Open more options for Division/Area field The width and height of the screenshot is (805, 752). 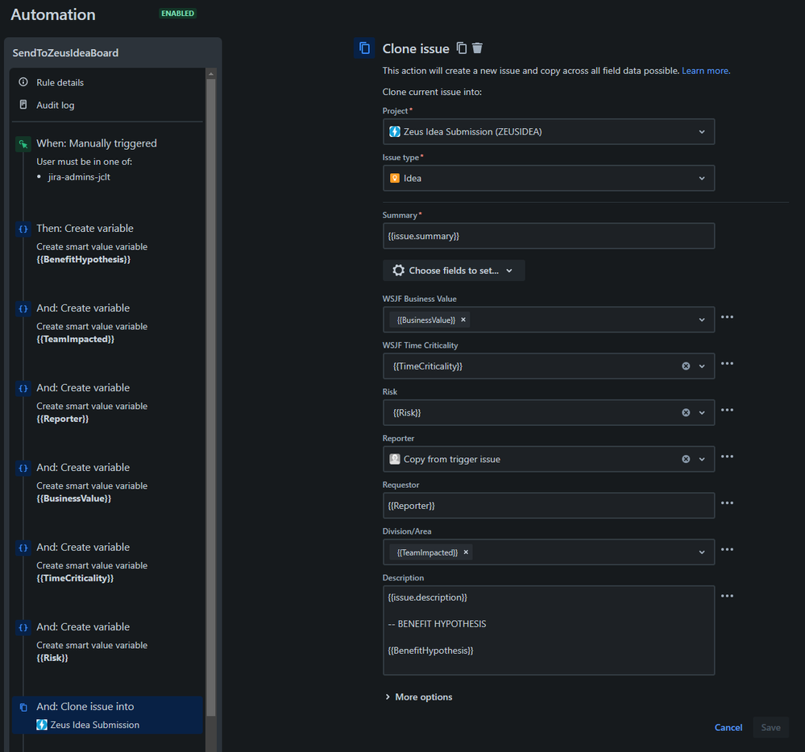point(727,549)
